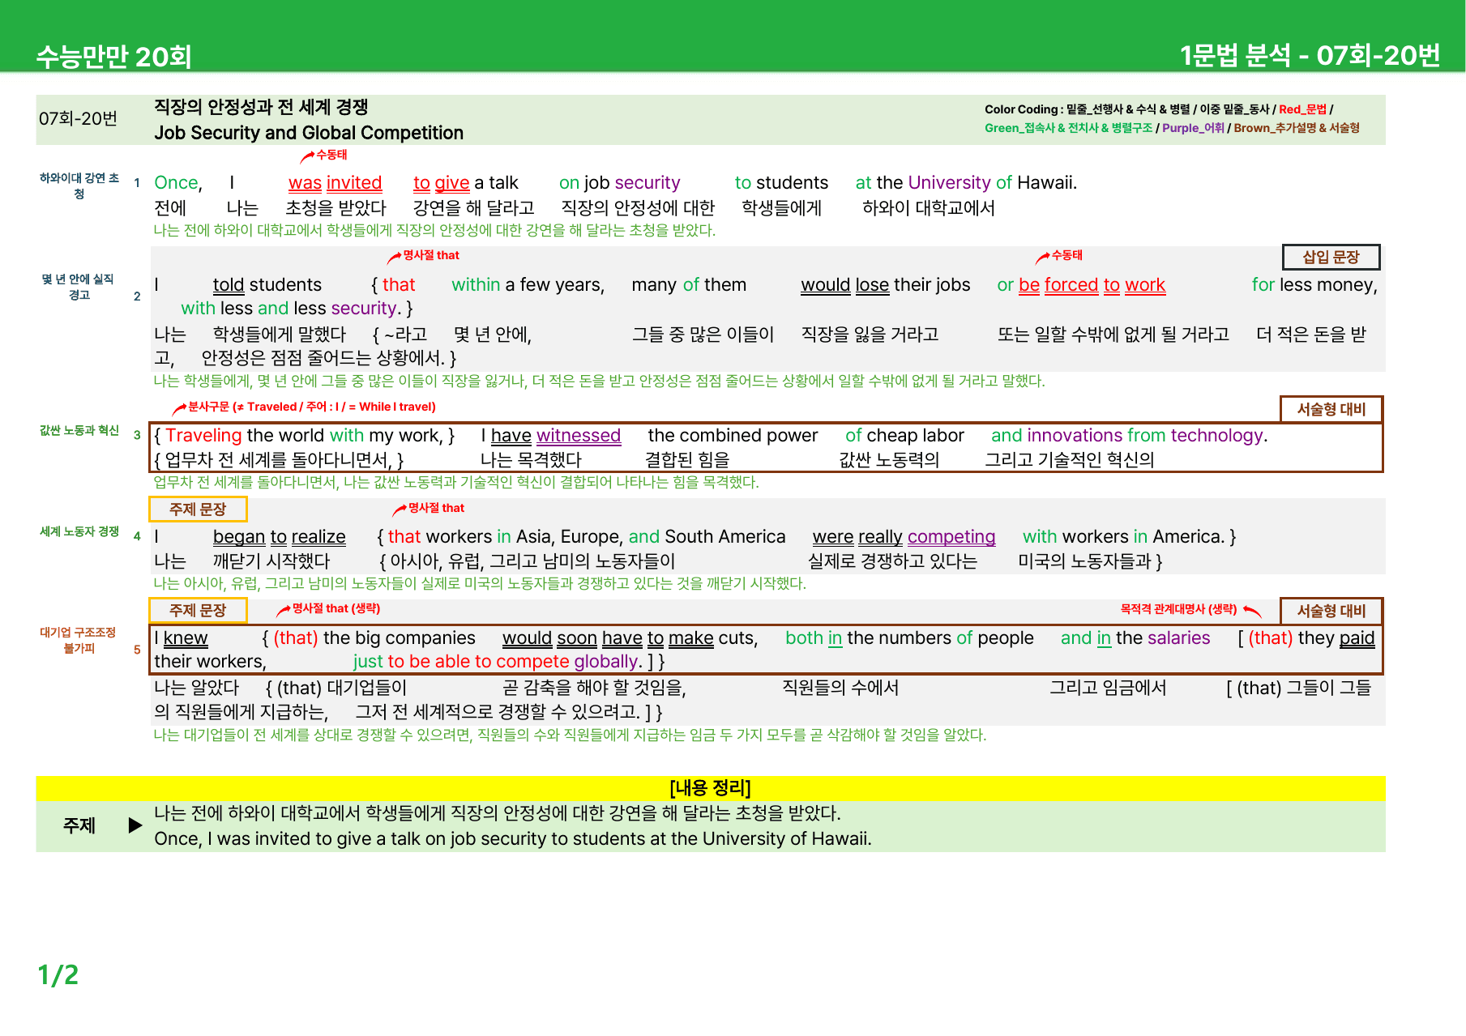Click the '목적격 관계대명사 (생략)' annotation
The width and height of the screenshot is (1466, 1036).
pos(1178,609)
